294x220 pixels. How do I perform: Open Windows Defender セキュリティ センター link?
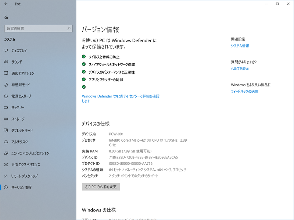pos(121,99)
